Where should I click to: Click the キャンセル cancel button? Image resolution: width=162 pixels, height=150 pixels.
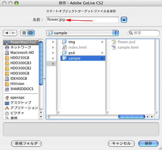pyautogui.click(x=121, y=144)
